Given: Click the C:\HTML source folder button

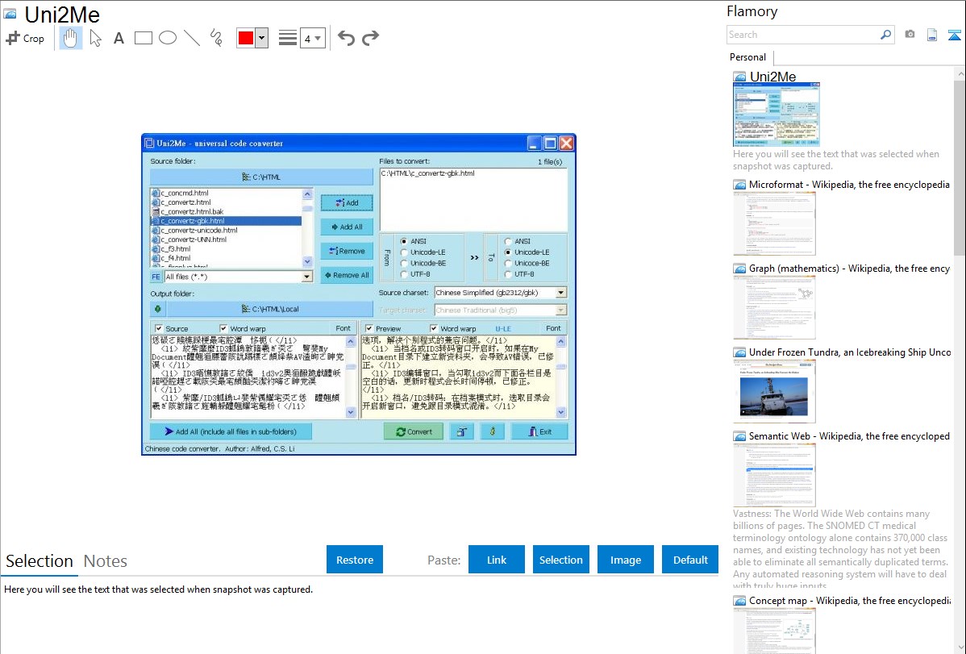Looking at the screenshot, I should click(261, 177).
